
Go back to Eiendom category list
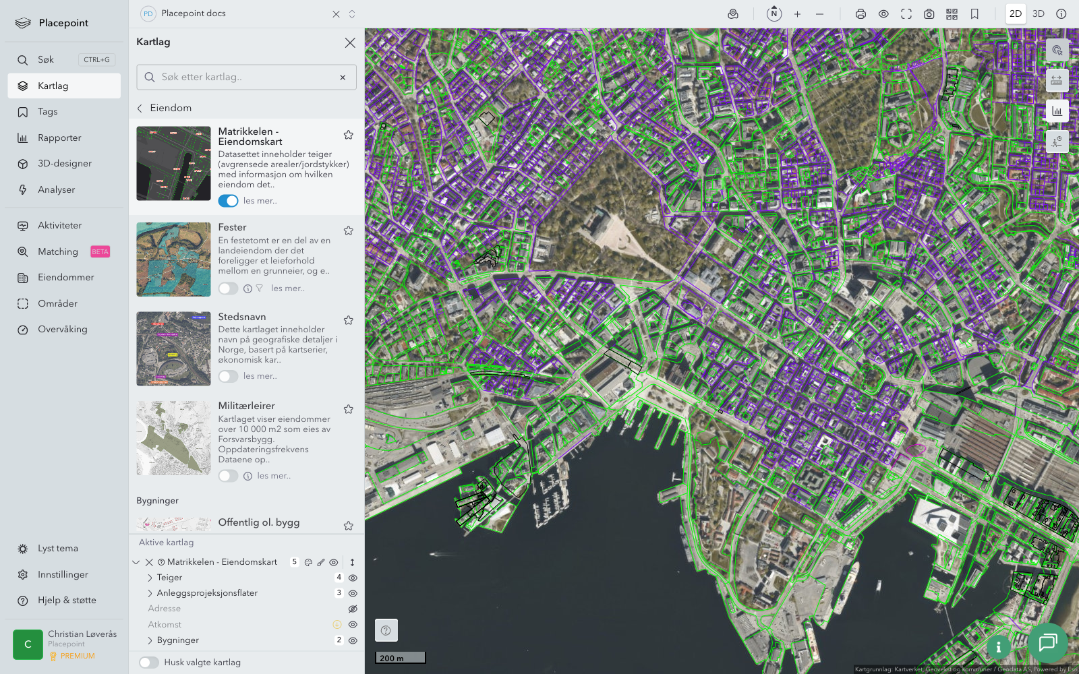tap(140, 108)
